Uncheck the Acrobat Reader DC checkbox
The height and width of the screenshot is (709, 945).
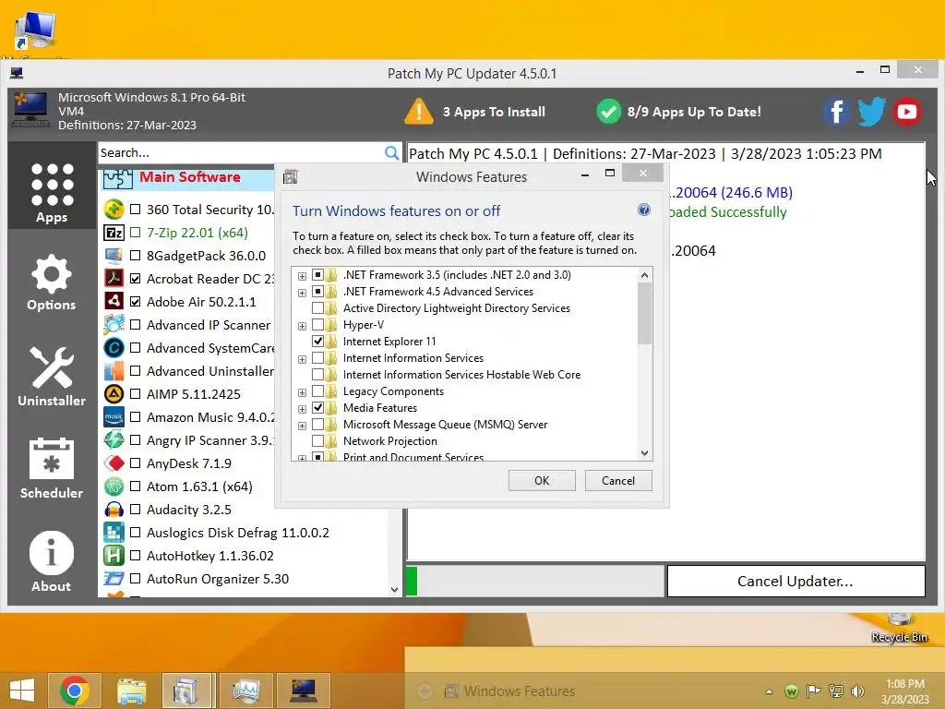(136, 279)
